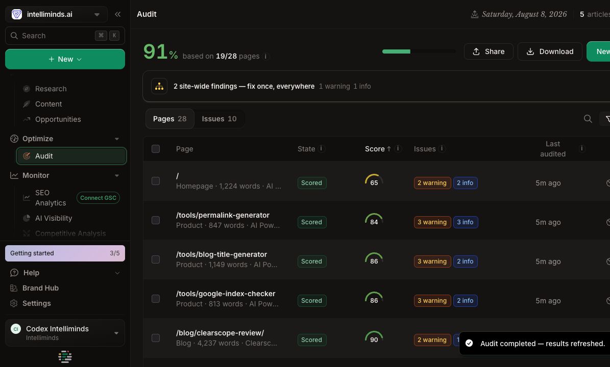610x367 pixels.
Task: Check the google-index-checker row checkbox
Action: click(156, 299)
